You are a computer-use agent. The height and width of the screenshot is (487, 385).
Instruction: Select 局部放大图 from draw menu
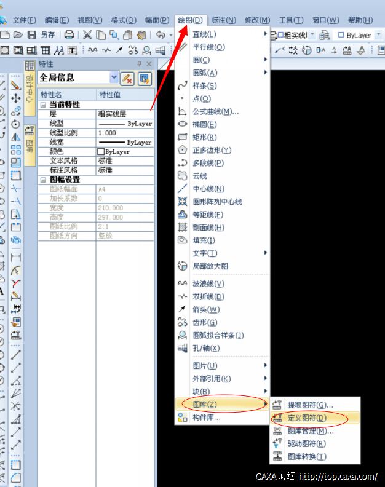click(x=223, y=266)
